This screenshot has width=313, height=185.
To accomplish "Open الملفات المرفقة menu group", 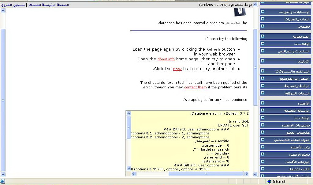I will (x=285, y=93).
